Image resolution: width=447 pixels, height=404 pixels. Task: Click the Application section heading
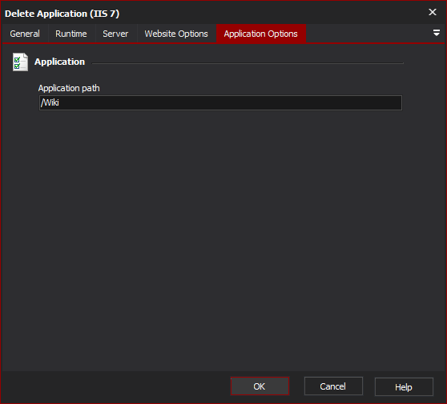[59, 62]
